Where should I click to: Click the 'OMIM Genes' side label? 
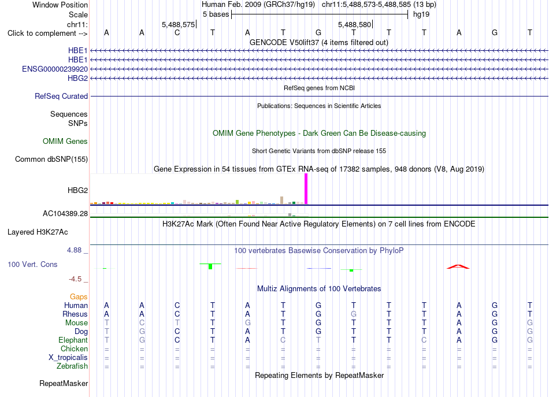tap(65, 141)
